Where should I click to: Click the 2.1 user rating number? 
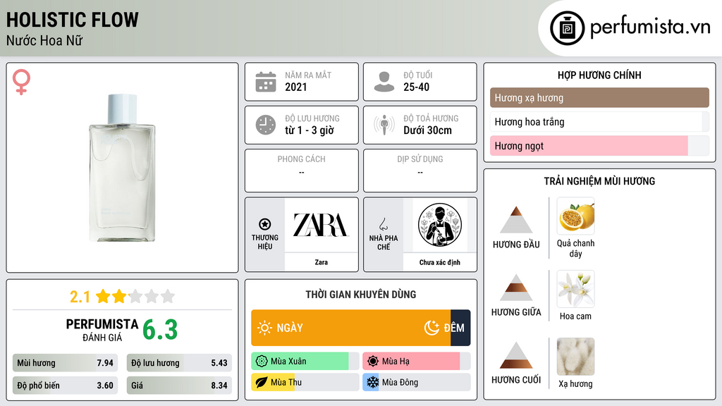[x=80, y=297]
